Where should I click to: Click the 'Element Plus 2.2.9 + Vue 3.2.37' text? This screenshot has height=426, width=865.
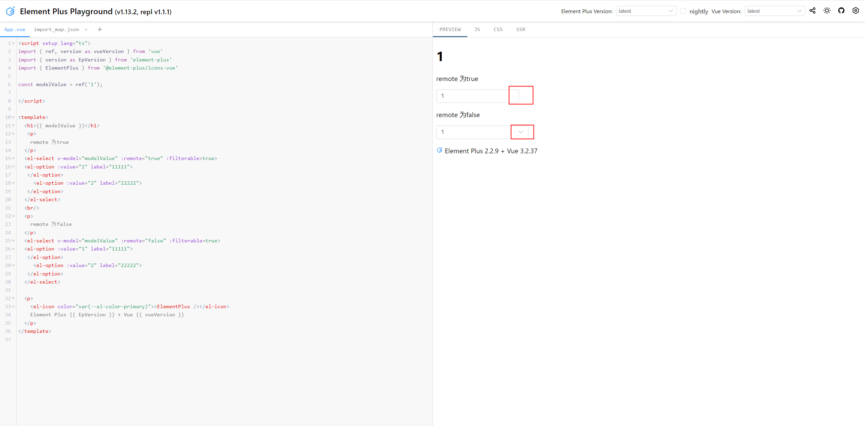pyautogui.click(x=491, y=151)
